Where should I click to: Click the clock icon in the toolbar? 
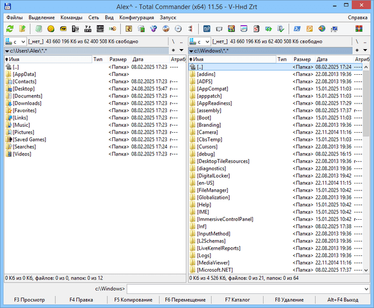(178, 28)
